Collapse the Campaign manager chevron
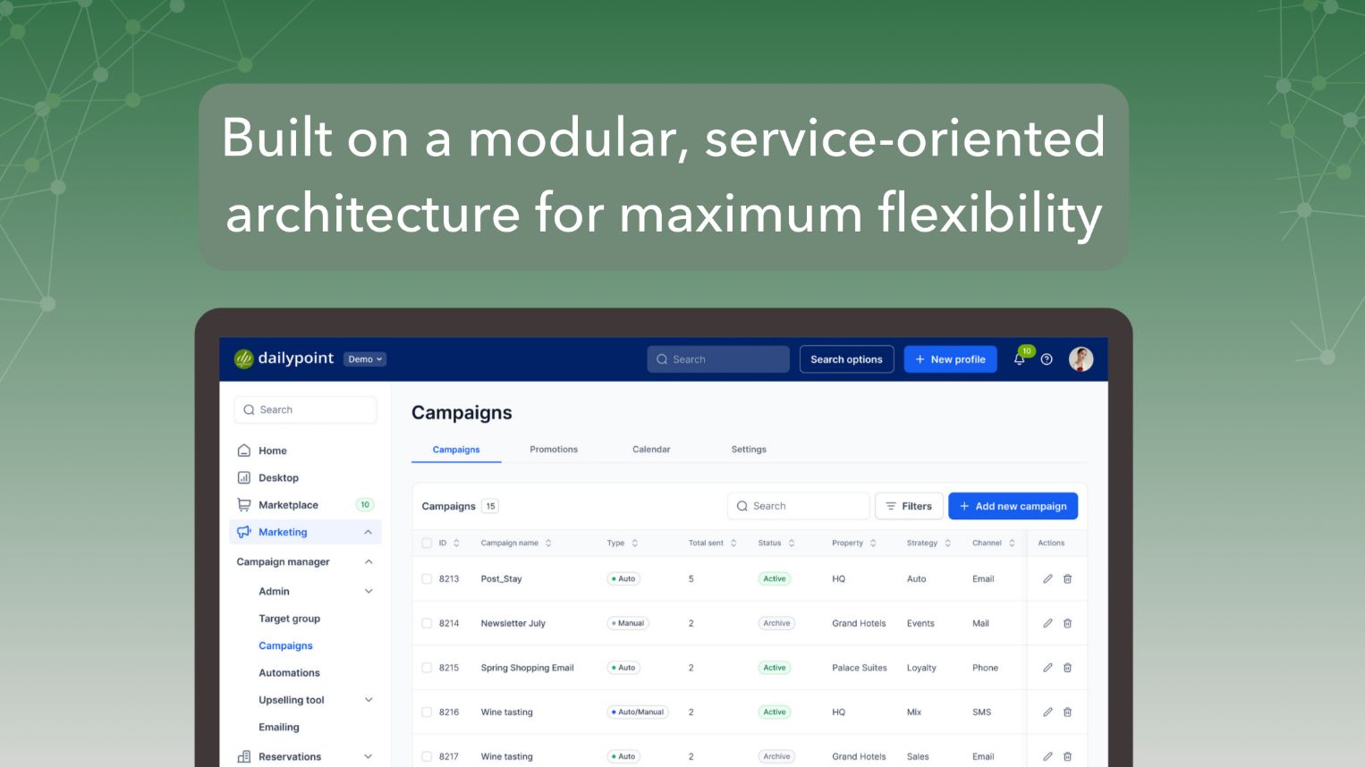The height and width of the screenshot is (767, 1365). pyautogui.click(x=368, y=561)
